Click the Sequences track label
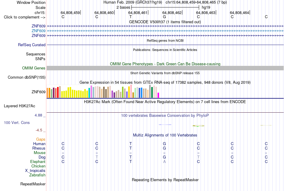Viewport: 284px width, 191px height. (x=36, y=54)
